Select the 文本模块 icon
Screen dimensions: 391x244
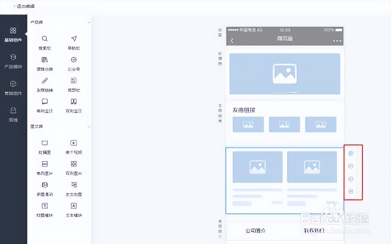pyautogui.click(x=73, y=206)
